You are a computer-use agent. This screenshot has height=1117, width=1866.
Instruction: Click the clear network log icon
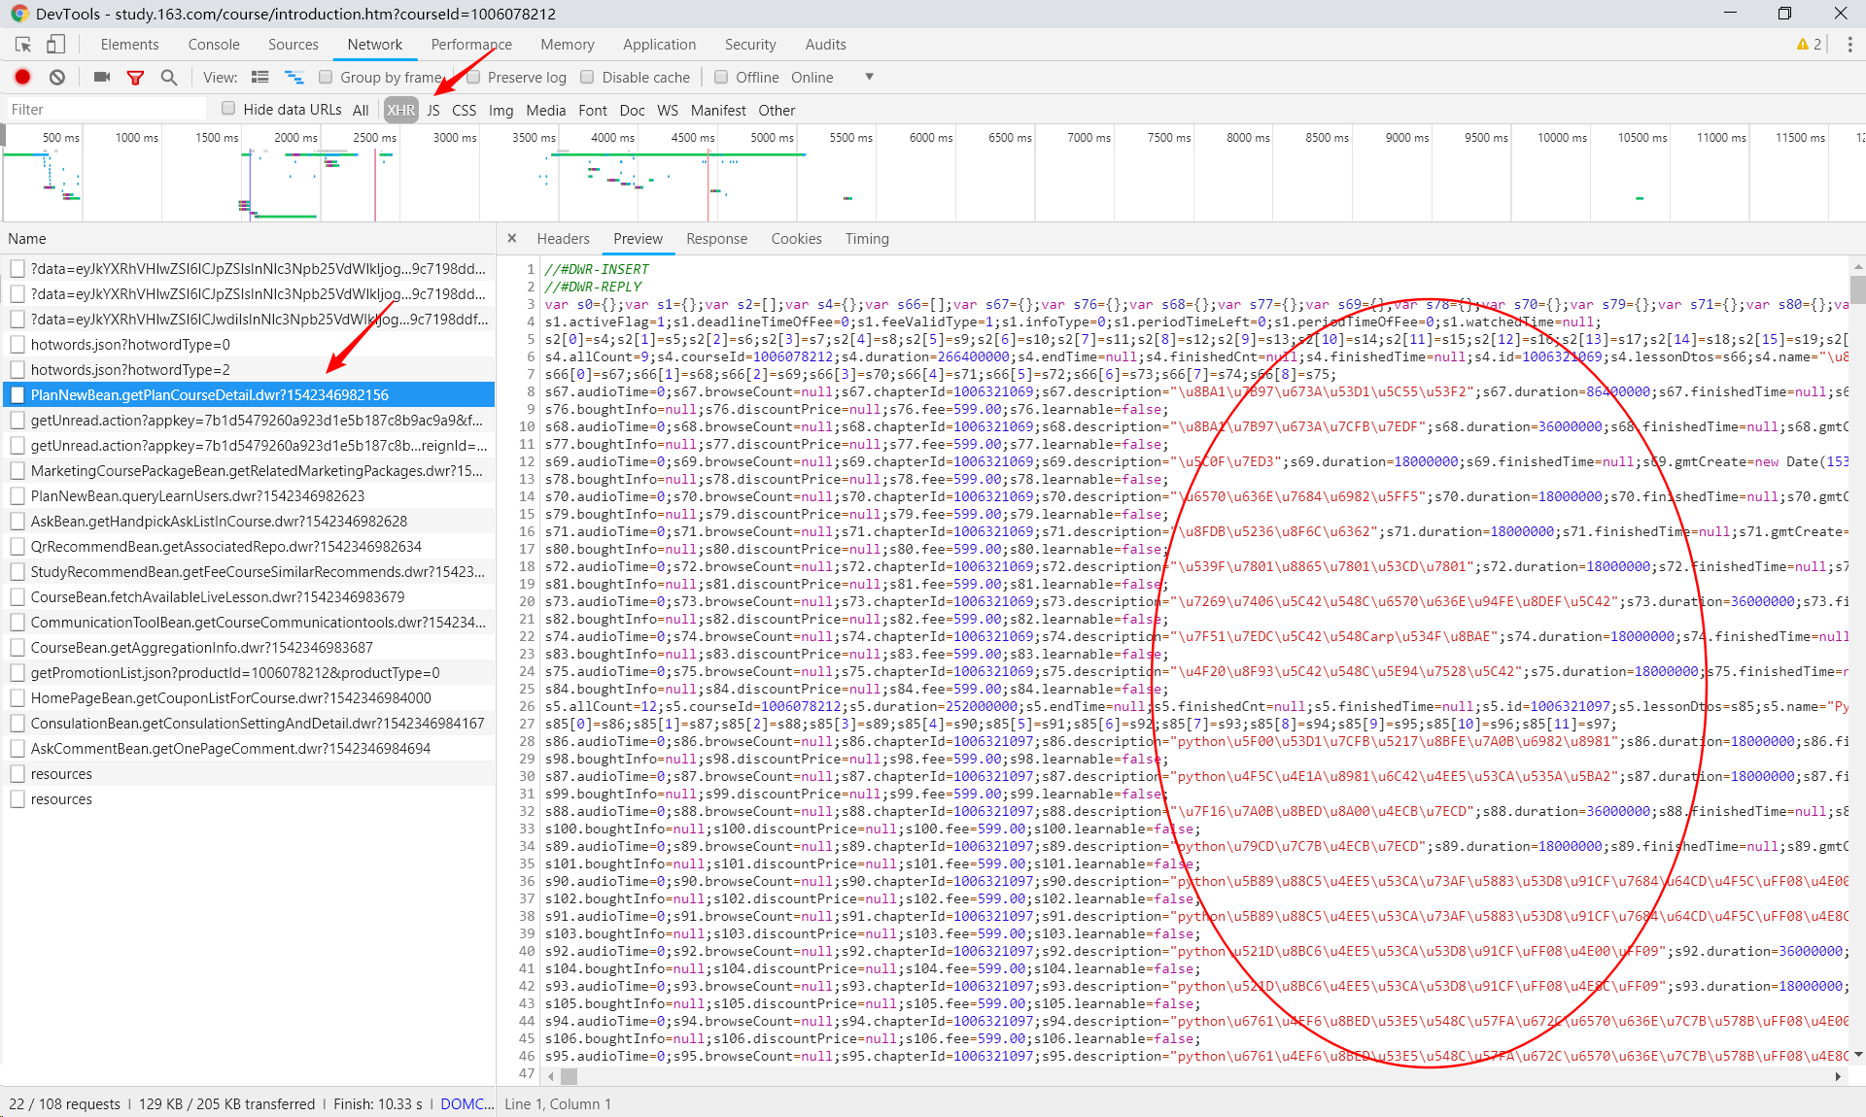[57, 77]
